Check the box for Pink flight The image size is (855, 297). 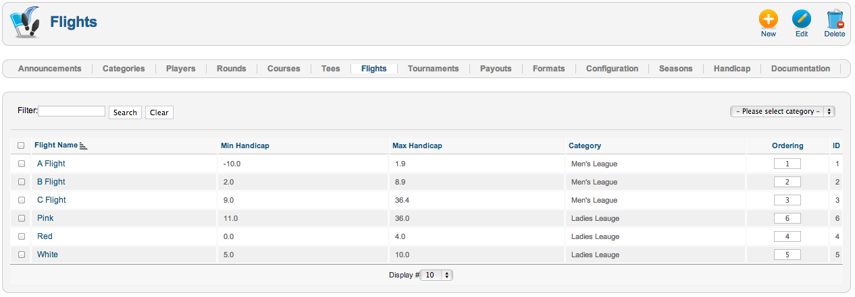click(x=21, y=218)
